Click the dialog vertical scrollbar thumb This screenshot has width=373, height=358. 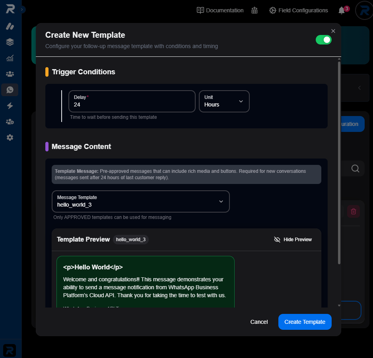point(339,163)
